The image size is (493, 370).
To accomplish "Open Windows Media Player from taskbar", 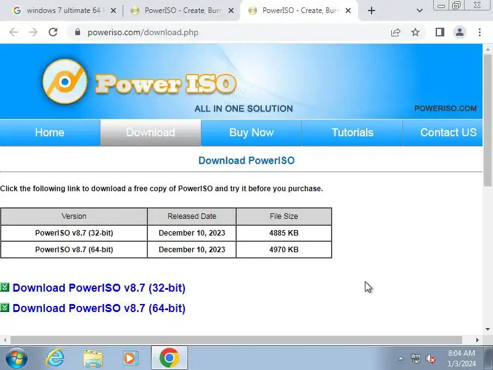I will 130,358.
